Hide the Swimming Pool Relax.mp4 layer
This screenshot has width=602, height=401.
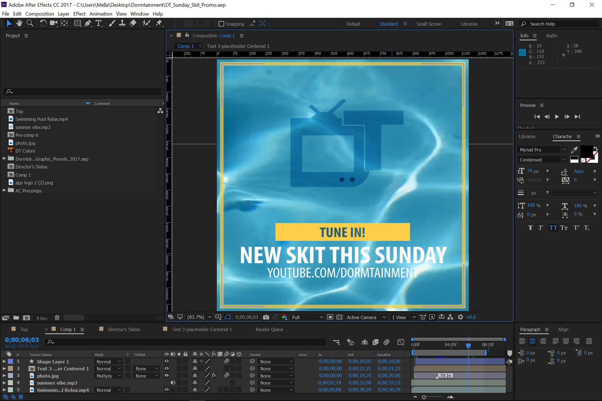pos(166,390)
